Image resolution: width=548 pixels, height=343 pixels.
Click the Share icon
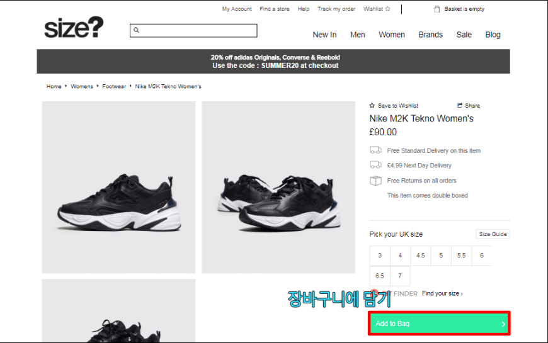[460, 105]
